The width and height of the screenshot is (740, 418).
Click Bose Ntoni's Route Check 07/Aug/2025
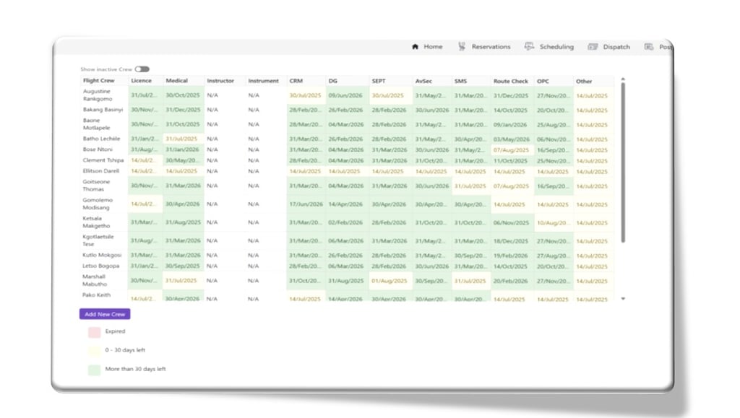pyautogui.click(x=511, y=150)
